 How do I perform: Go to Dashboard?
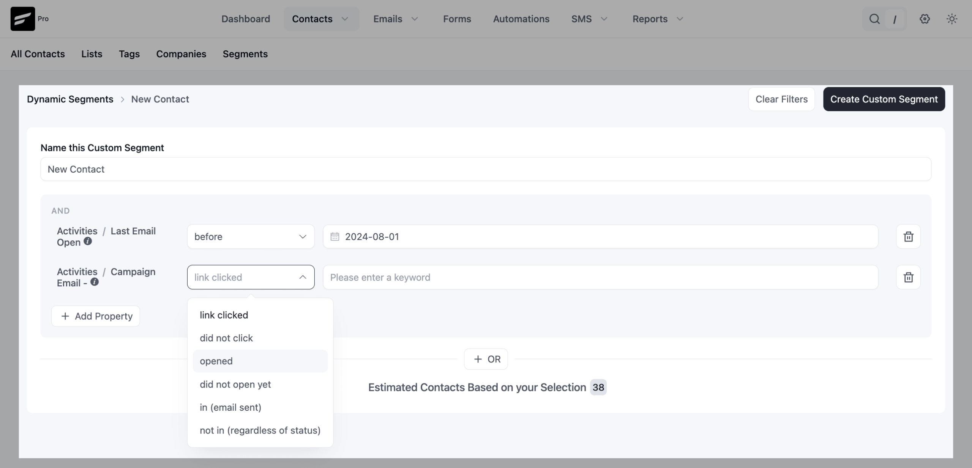[246, 19]
